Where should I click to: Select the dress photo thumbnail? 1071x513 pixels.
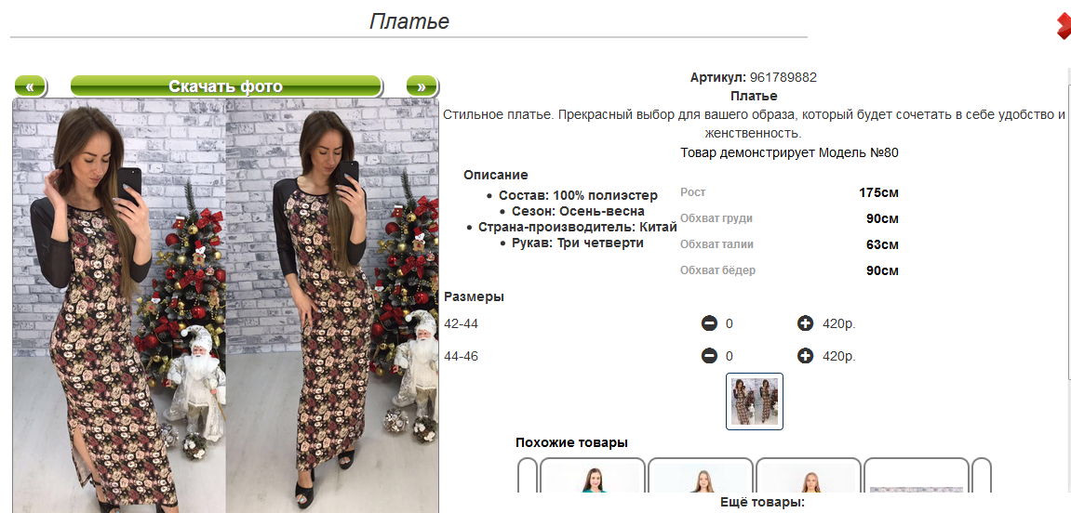click(754, 401)
